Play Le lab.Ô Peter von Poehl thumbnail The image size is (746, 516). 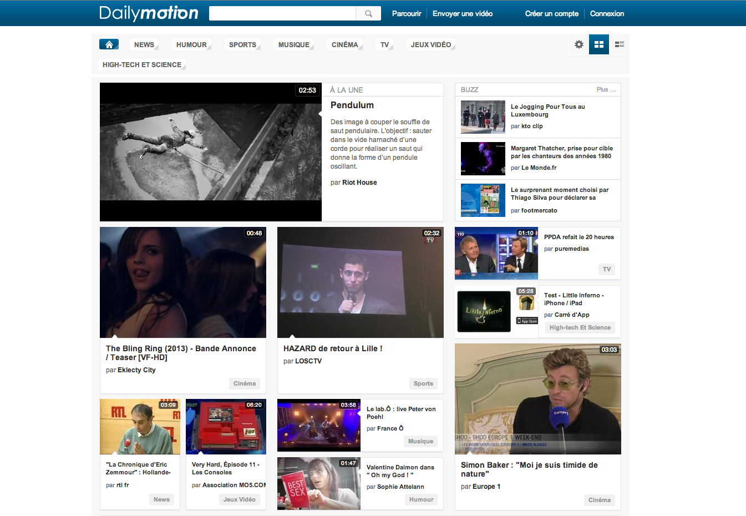tap(319, 425)
